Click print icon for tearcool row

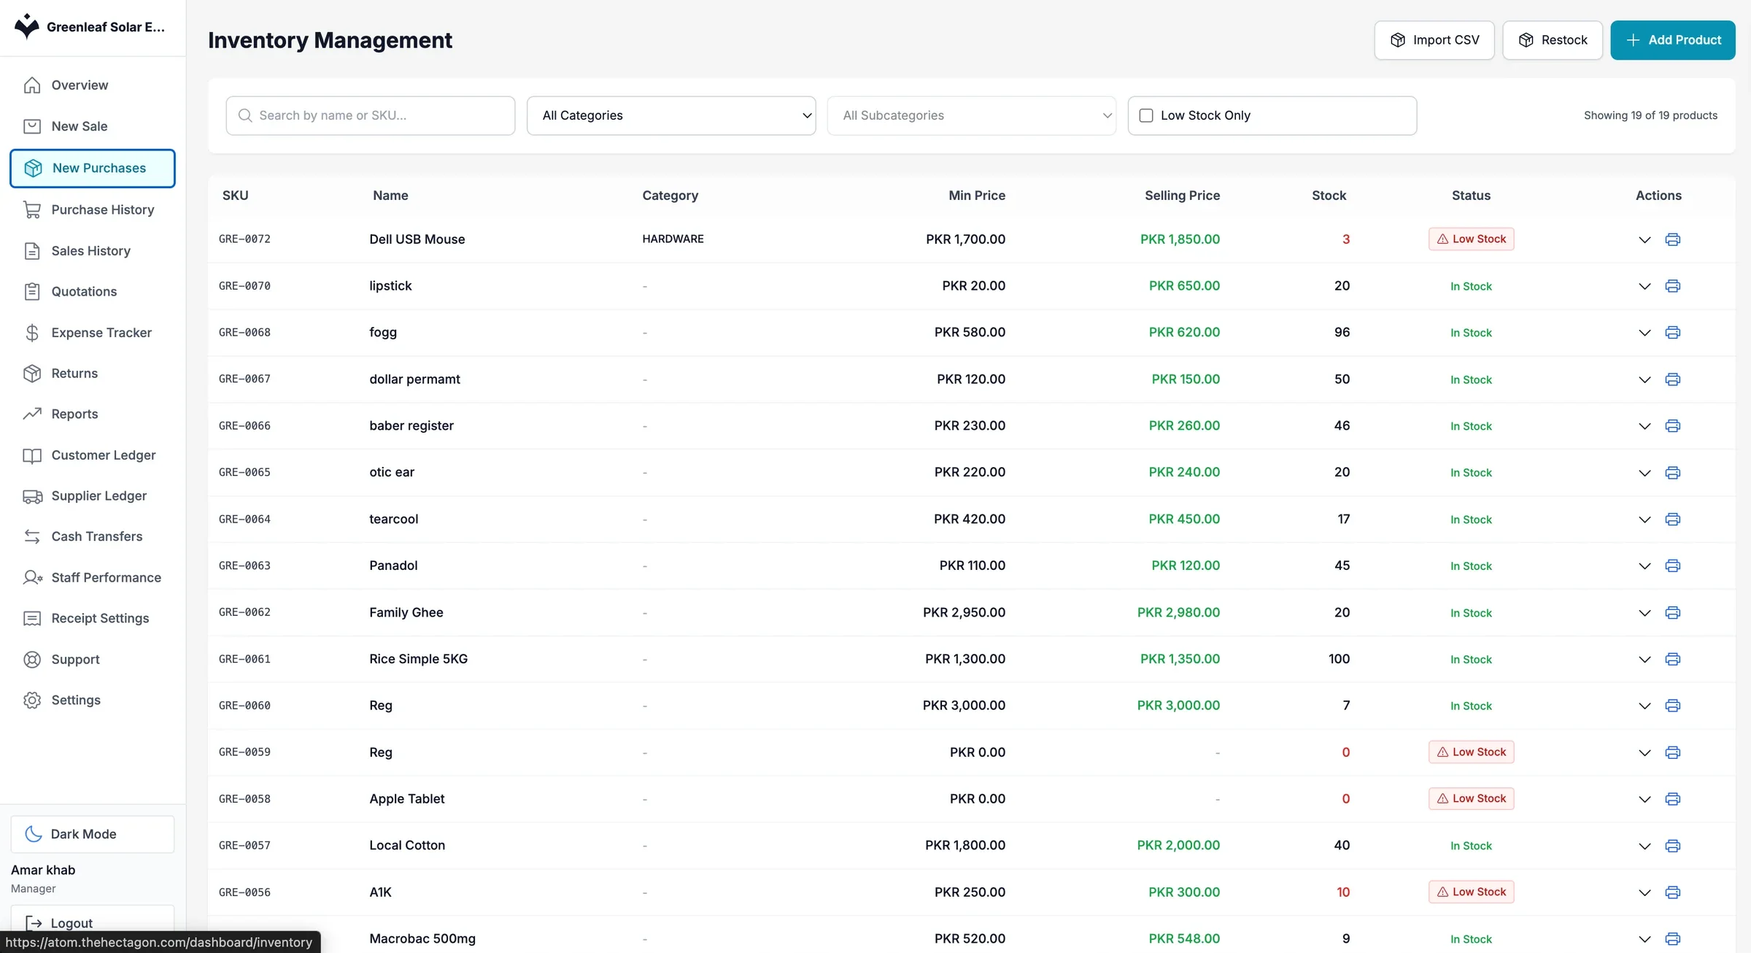pyautogui.click(x=1673, y=519)
